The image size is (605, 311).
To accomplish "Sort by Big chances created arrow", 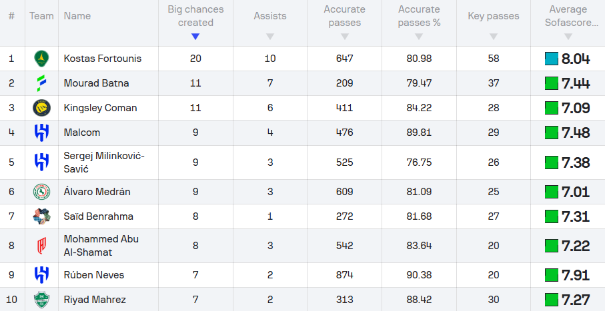I will 195,37.
